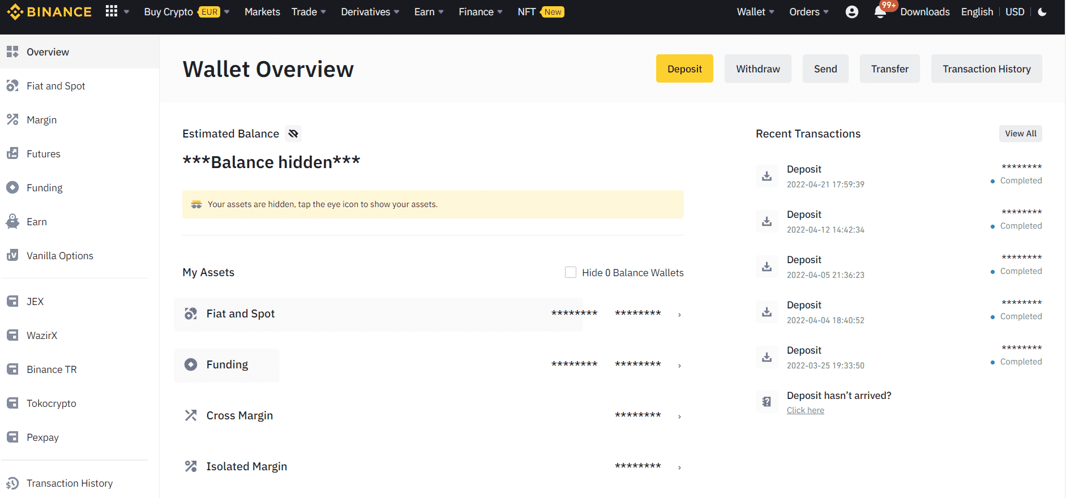Click Funding sidebar icon
This screenshot has width=1066, height=498.
pos(12,187)
